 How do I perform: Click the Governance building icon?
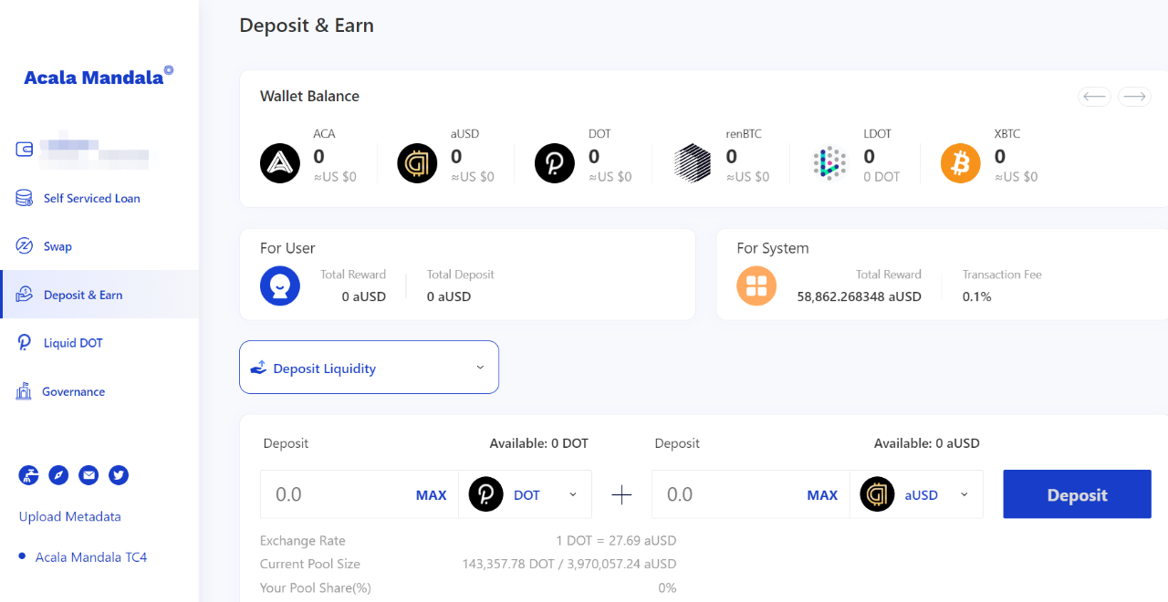[25, 391]
